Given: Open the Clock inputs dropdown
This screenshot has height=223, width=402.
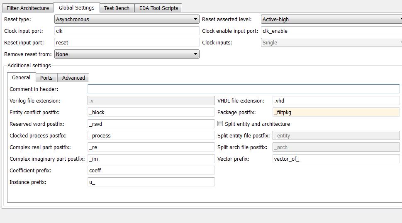Looking at the screenshot, I should tap(331, 42).
